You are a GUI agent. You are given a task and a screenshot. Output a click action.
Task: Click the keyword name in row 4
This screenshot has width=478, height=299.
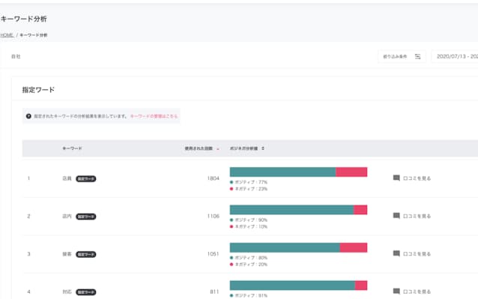click(x=67, y=292)
